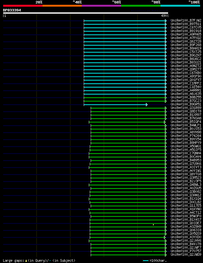Select the UniRef100_Q2JHV6 label
Screen dimensions: 203x263
pos(186,241)
